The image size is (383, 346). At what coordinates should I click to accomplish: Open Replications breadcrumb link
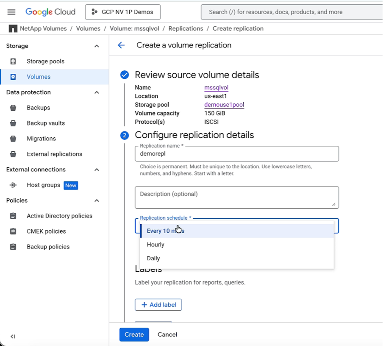click(x=186, y=28)
